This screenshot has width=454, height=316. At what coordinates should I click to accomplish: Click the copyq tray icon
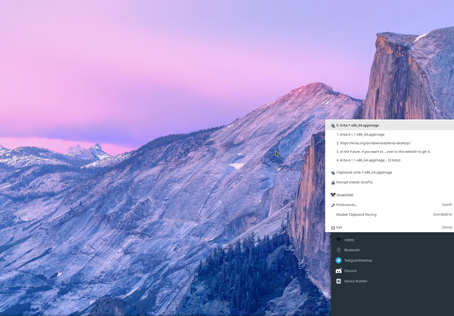(x=339, y=239)
